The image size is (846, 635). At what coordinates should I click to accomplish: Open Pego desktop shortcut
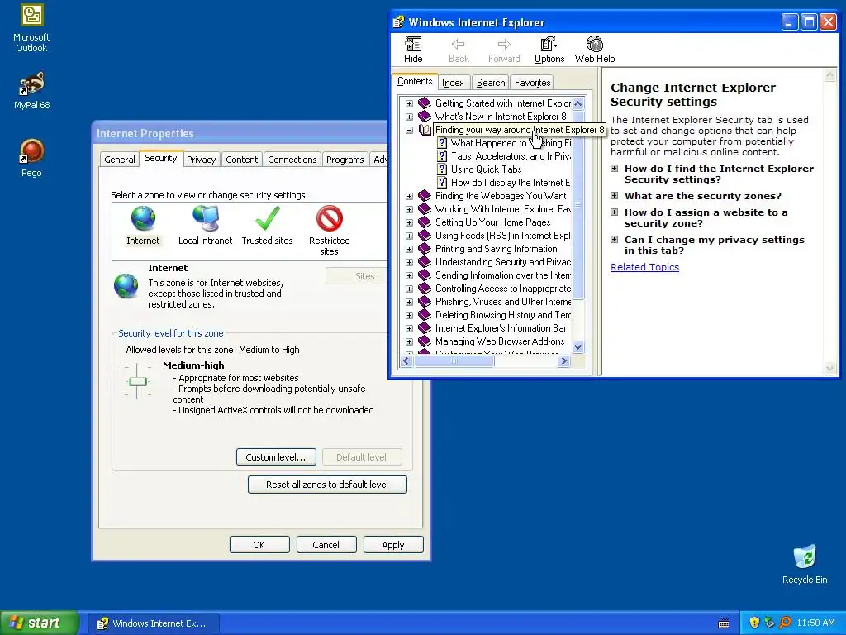click(x=31, y=151)
